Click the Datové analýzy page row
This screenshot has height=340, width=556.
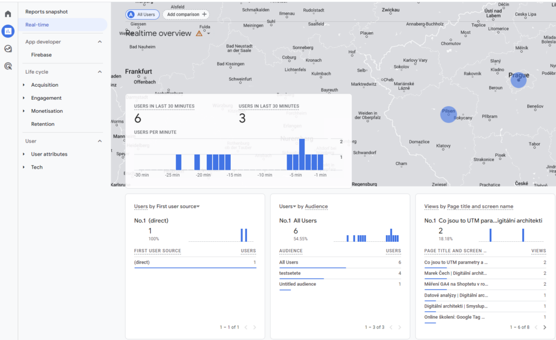(485, 296)
